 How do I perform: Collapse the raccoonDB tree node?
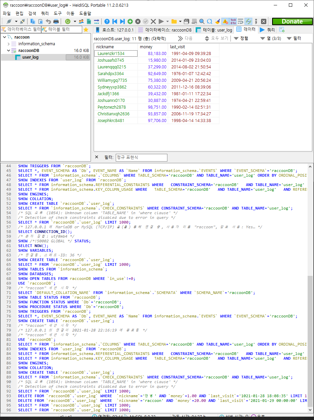tap(8, 51)
